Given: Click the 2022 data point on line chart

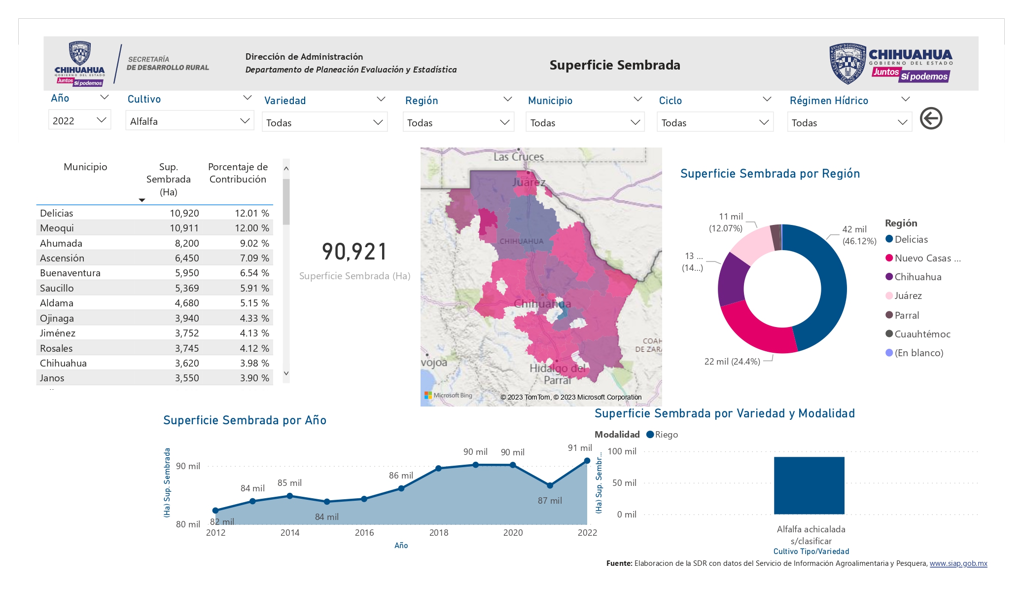Looking at the screenshot, I should click(x=587, y=461).
